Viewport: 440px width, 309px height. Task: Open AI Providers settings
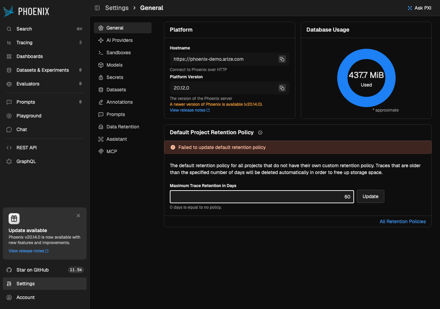pos(123,40)
